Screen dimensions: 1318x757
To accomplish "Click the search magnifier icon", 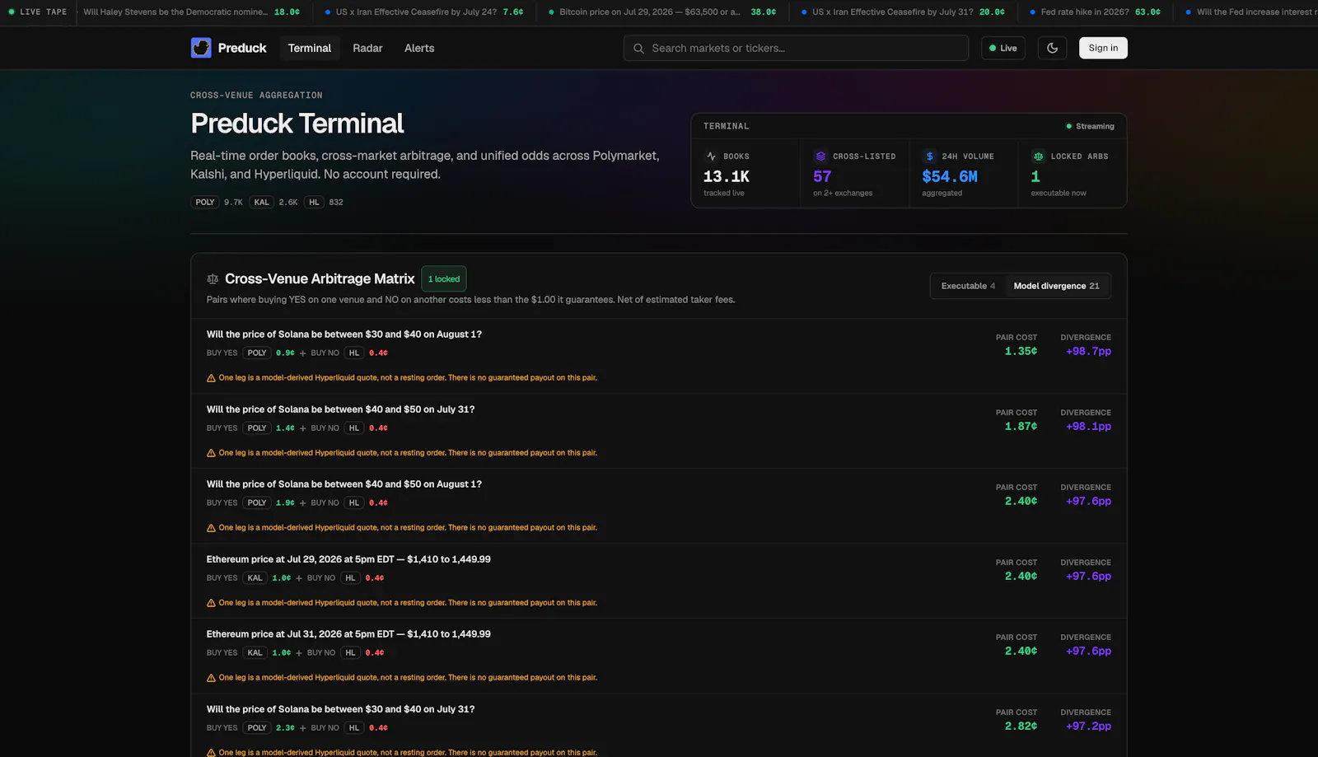I will tap(638, 49).
